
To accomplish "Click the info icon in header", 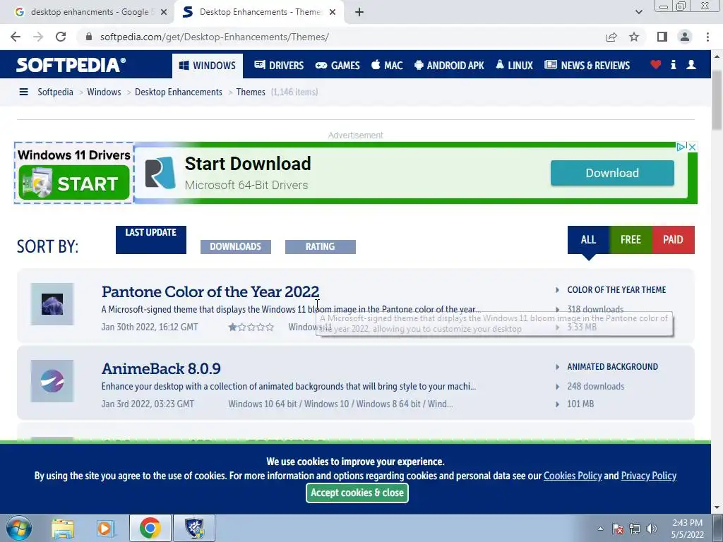I will pyautogui.click(x=673, y=65).
